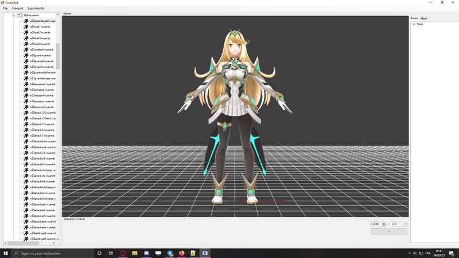Click the c00attack11.nuanmb animation icon

coord(26,124)
